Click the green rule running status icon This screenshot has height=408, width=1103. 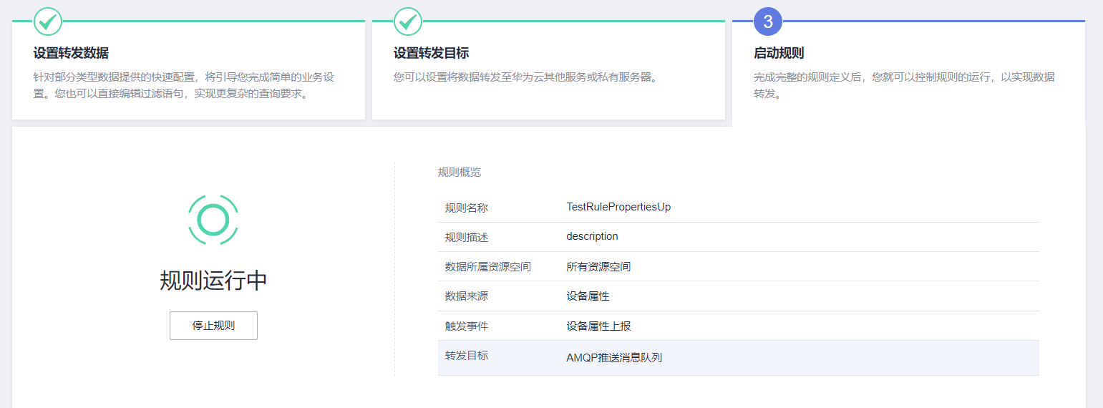(x=213, y=220)
